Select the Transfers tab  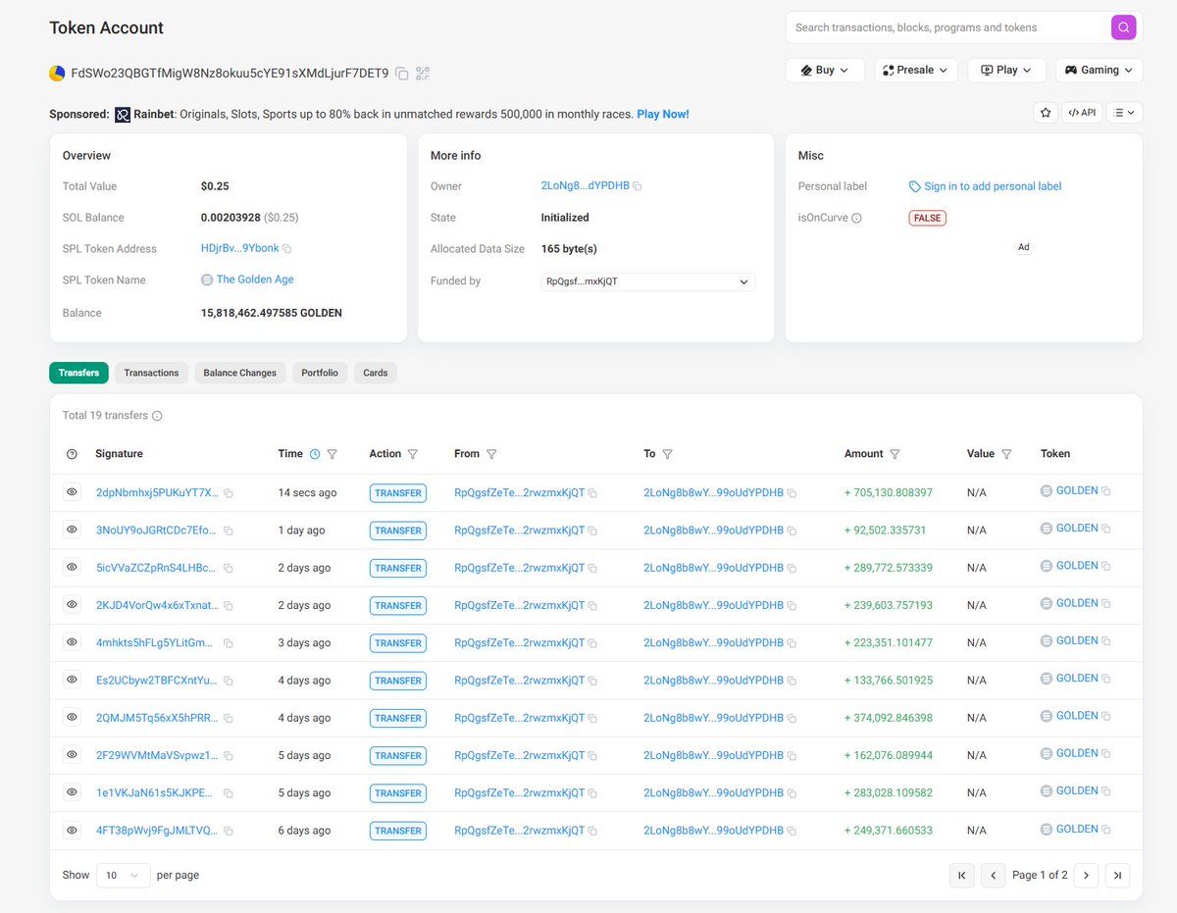78,373
